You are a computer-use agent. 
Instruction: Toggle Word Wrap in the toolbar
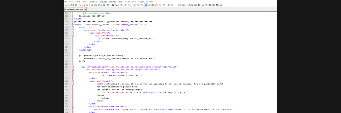pyautogui.click(x=138, y=5)
